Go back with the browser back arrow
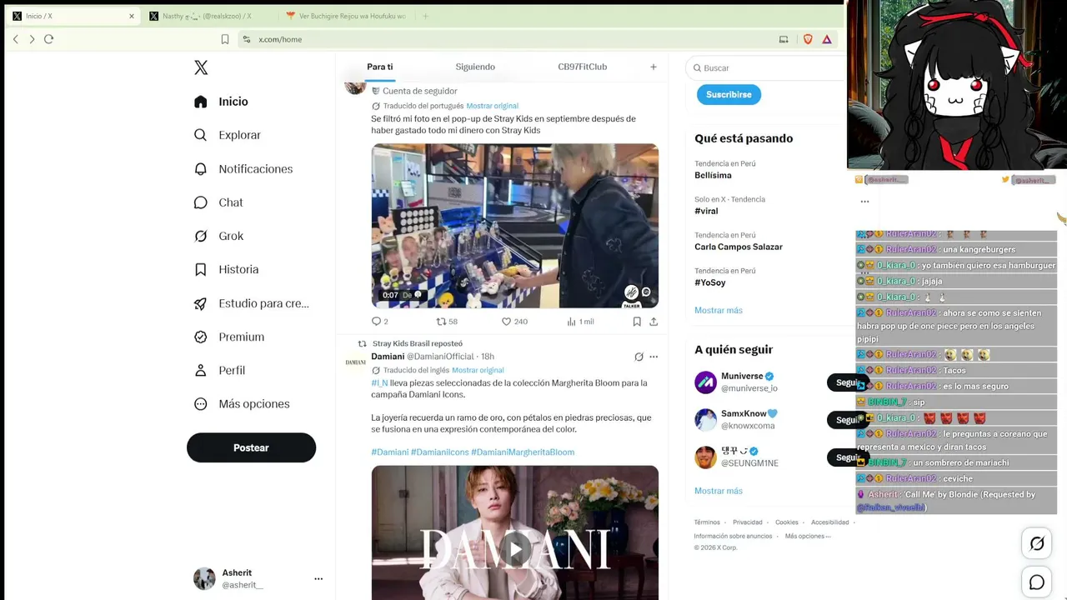 [x=15, y=39]
